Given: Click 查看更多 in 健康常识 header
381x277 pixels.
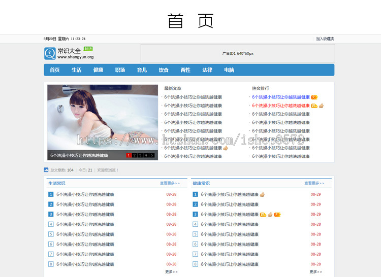Looking at the screenshot, I should tap(314, 183).
